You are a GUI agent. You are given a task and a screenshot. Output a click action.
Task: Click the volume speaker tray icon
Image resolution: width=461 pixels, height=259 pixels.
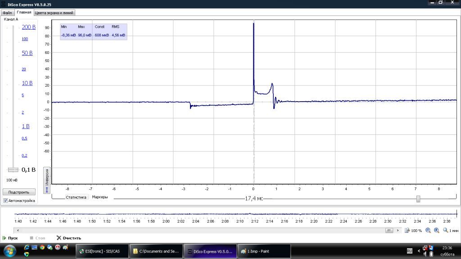coord(425,254)
